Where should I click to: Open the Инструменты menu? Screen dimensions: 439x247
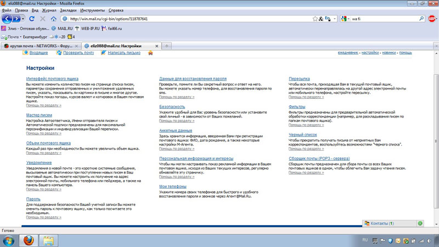(92, 10)
